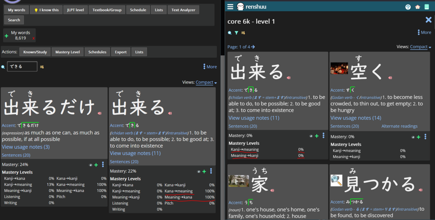
Task: Add 空く with green plus
Action: pyautogui.click(x=418, y=137)
